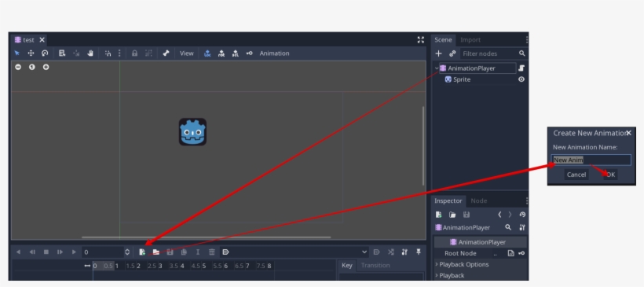Image resolution: width=644 pixels, height=287 pixels.
Task: Open skeleton bone options
Action: (166, 53)
